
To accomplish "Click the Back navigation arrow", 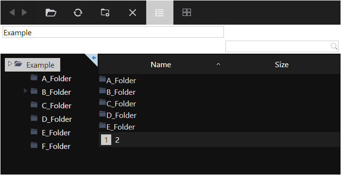I will coord(12,13).
